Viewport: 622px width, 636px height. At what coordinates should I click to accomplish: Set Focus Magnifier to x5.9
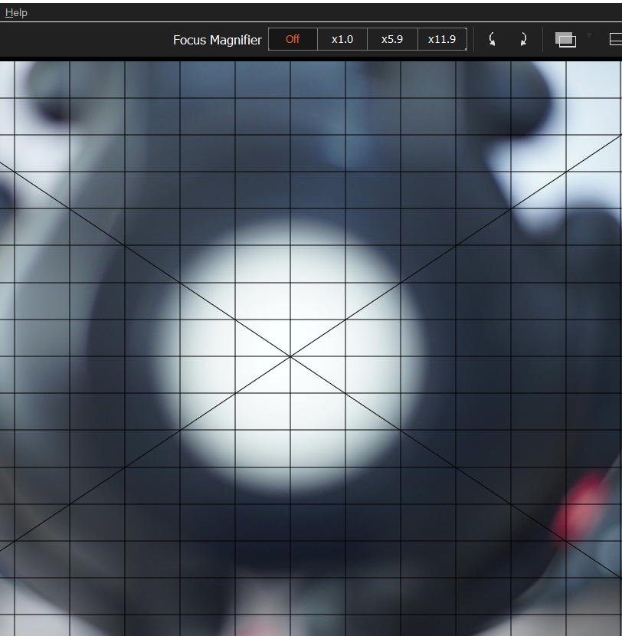pos(392,39)
